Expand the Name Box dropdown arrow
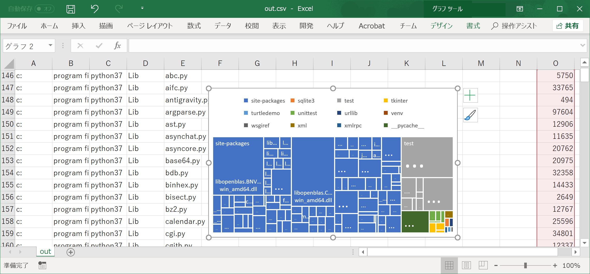590x274 pixels. [51, 45]
